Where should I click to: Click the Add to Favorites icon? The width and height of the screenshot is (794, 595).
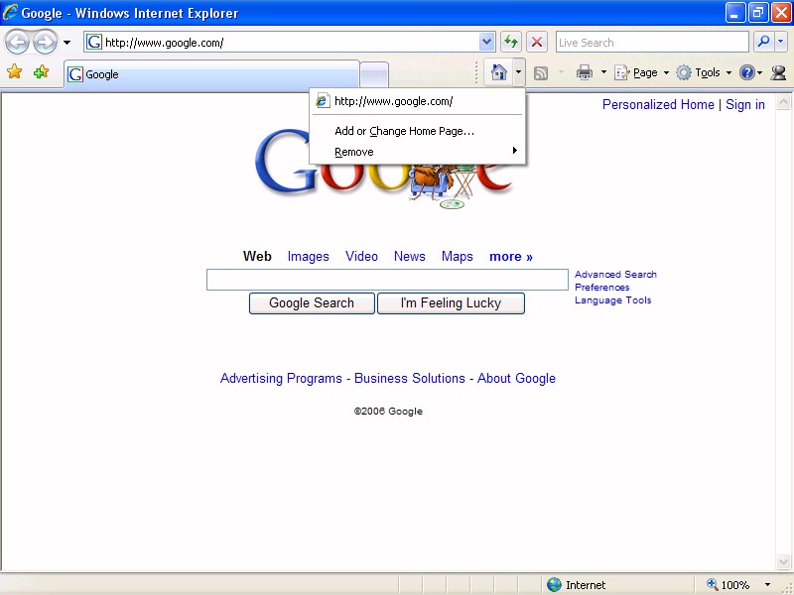[x=41, y=71]
